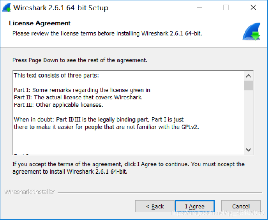The height and width of the screenshot is (220, 268).
Task: Click the "Part III: Other applicable licenses" line
Action: (58, 105)
